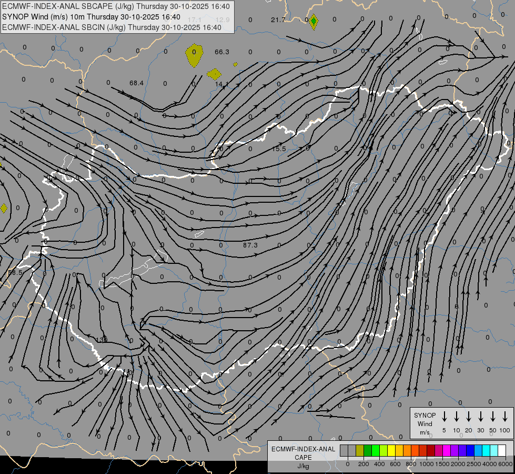Select the bright magenta CAPE legend swatch
This screenshot has height=474, width=515.
tap(447, 450)
